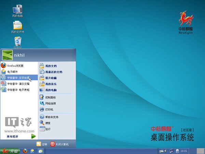Open the 运行 run dialog

tap(48, 129)
